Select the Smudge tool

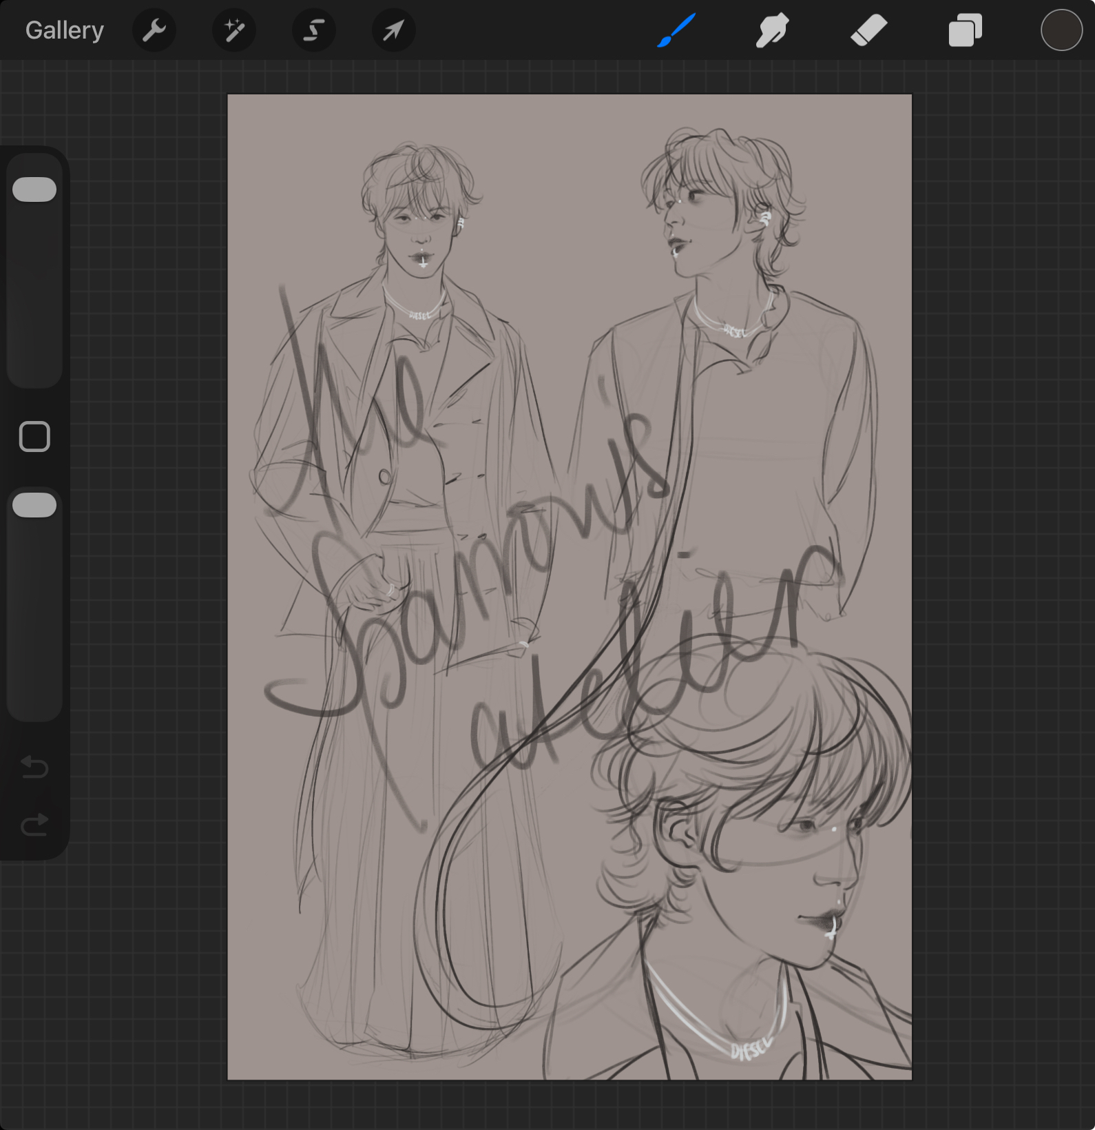point(772,30)
